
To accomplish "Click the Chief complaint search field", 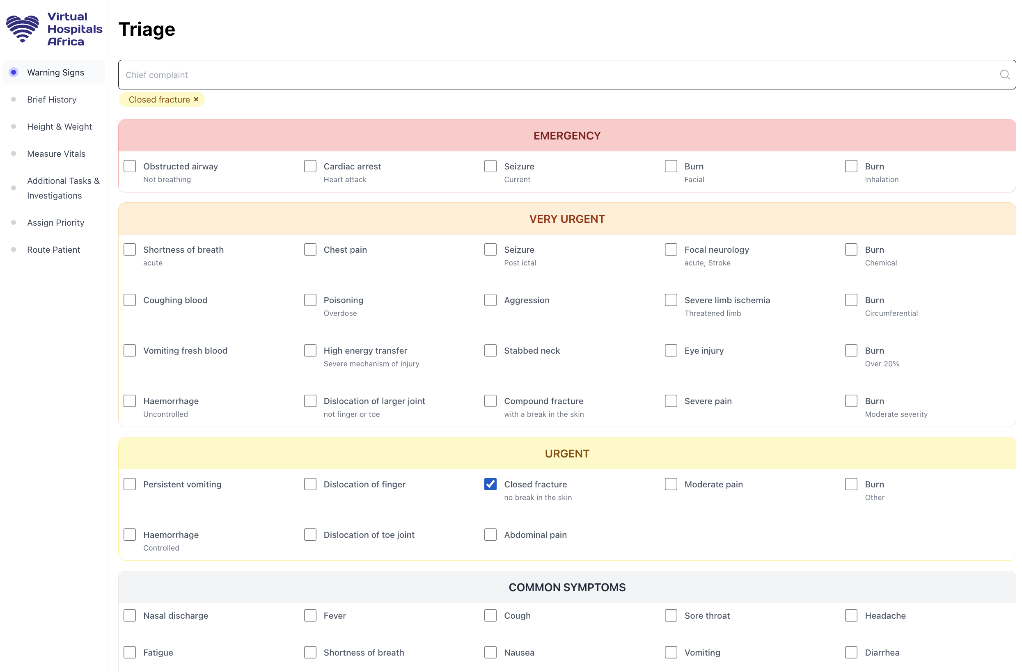I will [558, 75].
